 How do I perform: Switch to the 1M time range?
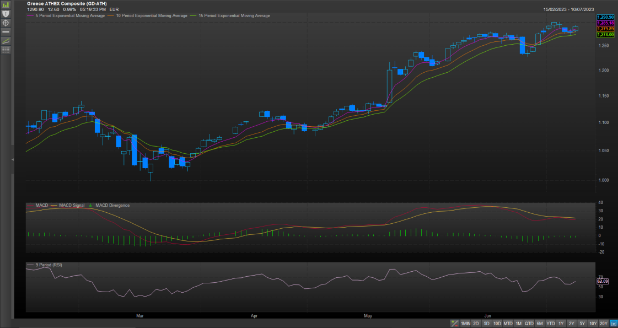pos(518,324)
